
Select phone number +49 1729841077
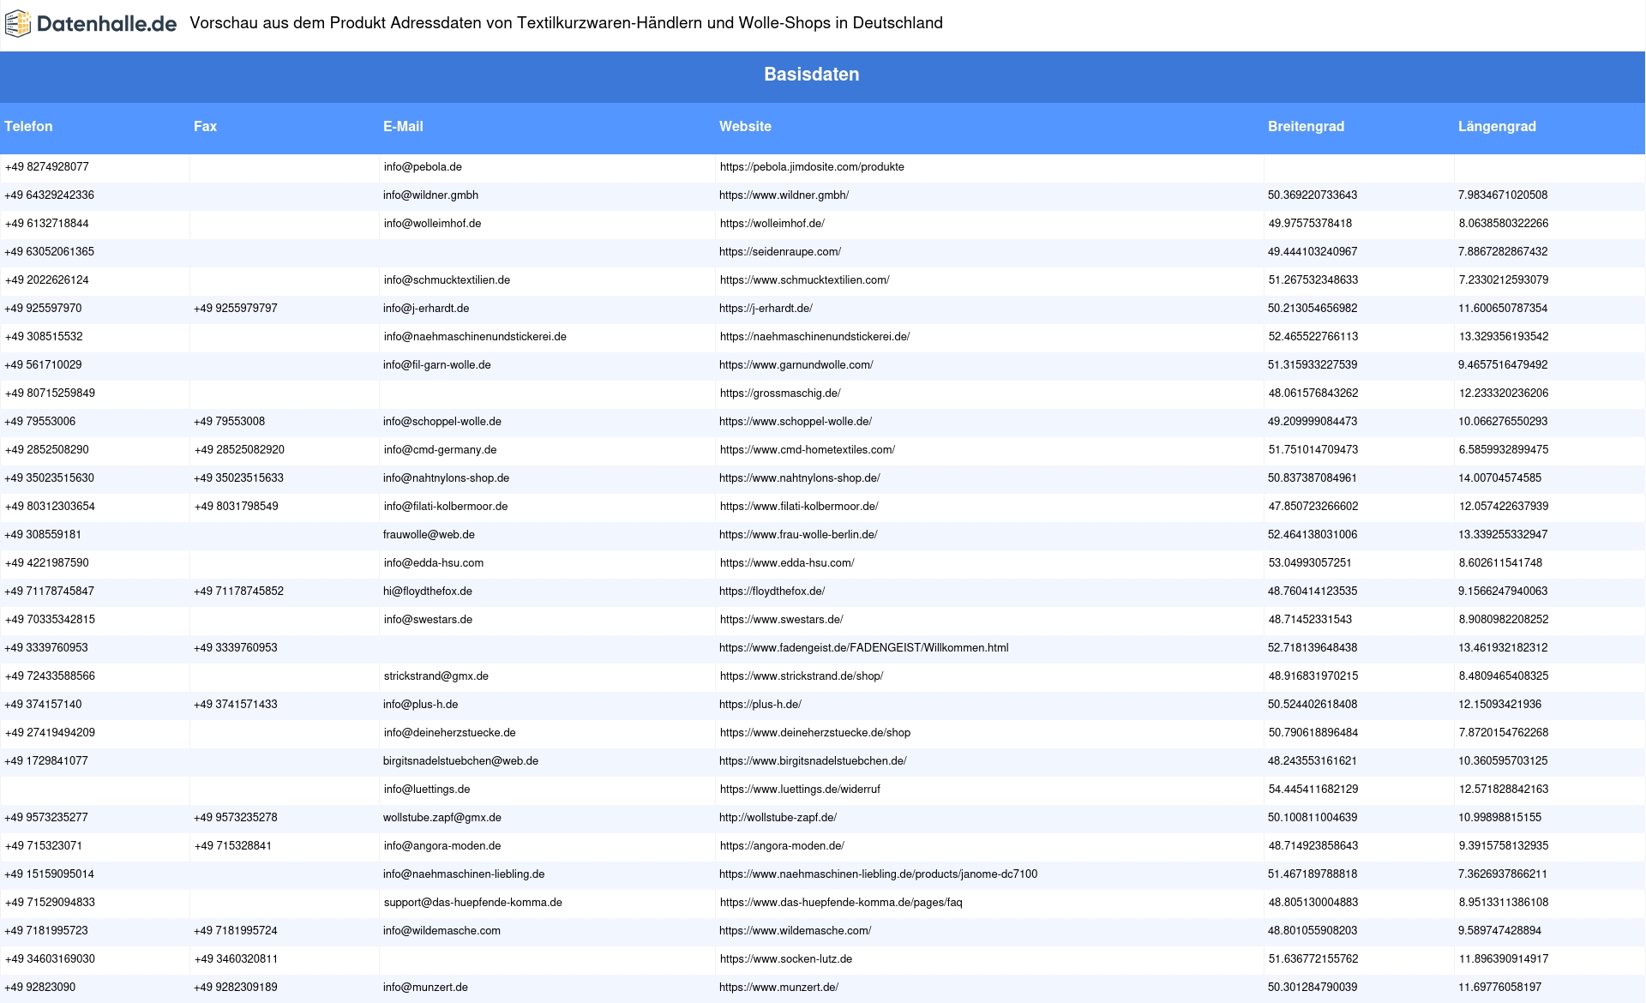[46, 761]
